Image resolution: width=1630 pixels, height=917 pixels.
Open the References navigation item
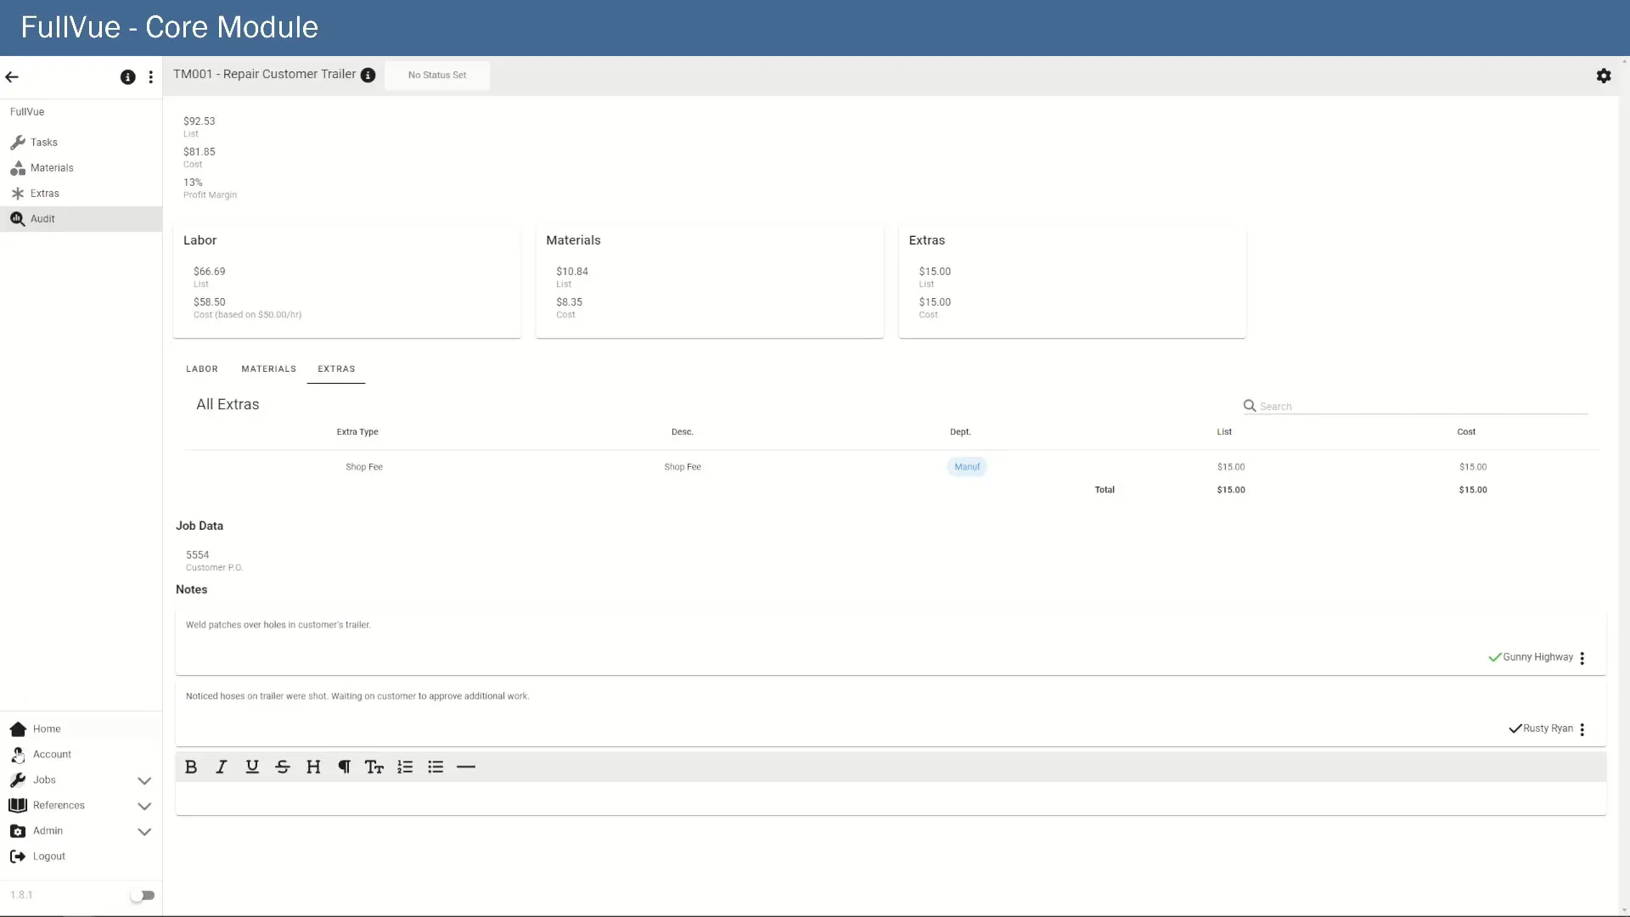[81, 806]
